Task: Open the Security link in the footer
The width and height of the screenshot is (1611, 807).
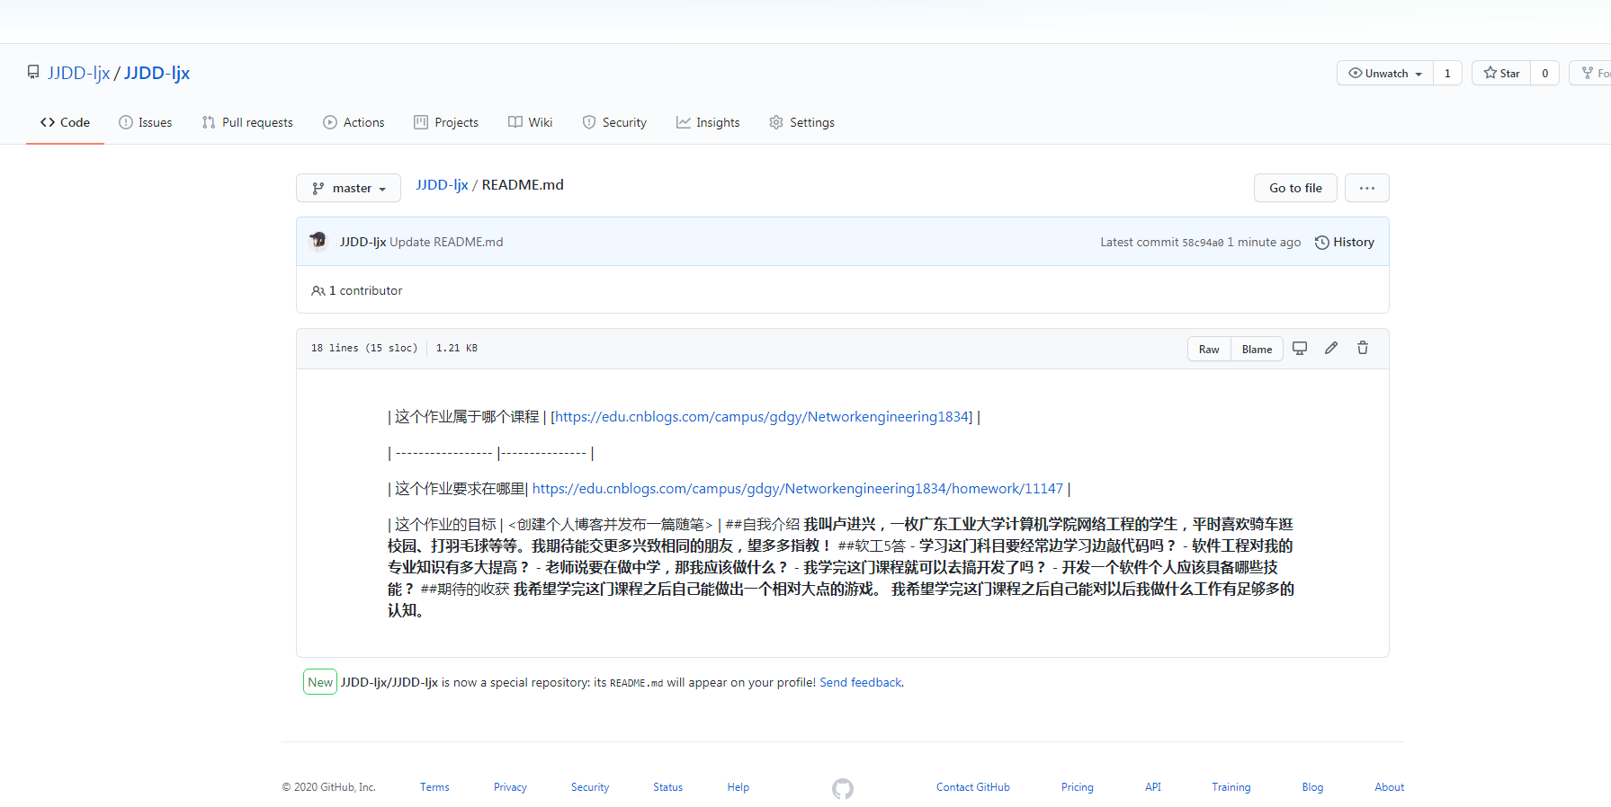Action: coord(590,786)
